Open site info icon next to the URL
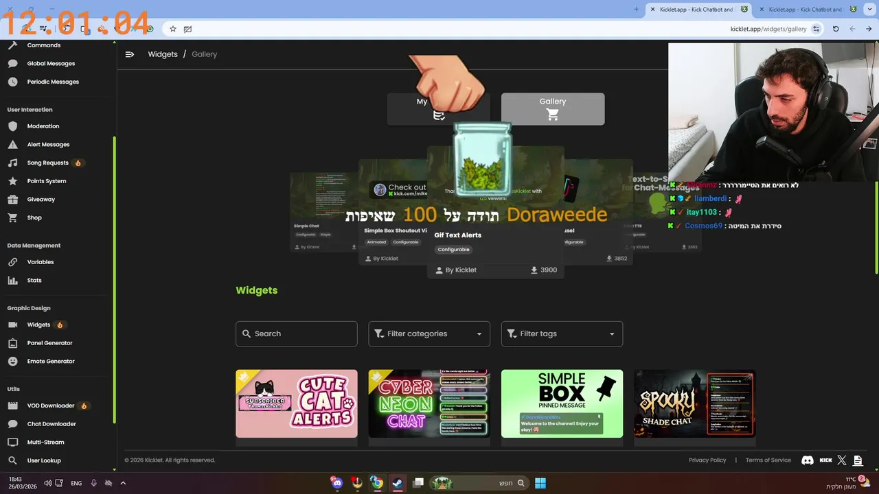The height and width of the screenshot is (494, 879). [x=816, y=29]
